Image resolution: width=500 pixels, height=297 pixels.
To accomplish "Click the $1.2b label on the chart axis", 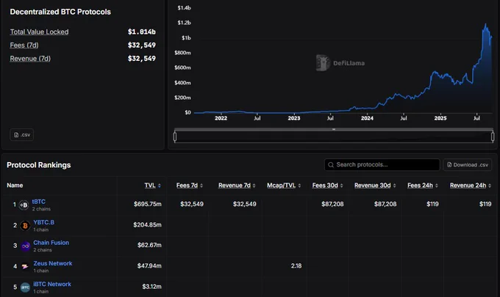I will (x=185, y=23).
